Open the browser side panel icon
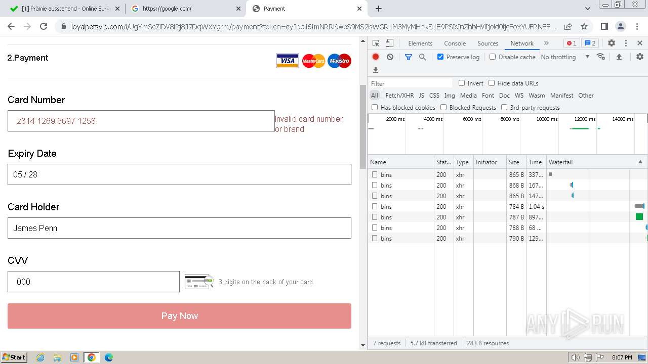The height and width of the screenshot is (364, 648). click(604, 26)
